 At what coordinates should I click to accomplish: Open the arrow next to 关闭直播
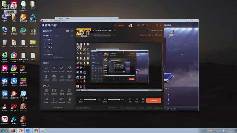coord(158,100)
